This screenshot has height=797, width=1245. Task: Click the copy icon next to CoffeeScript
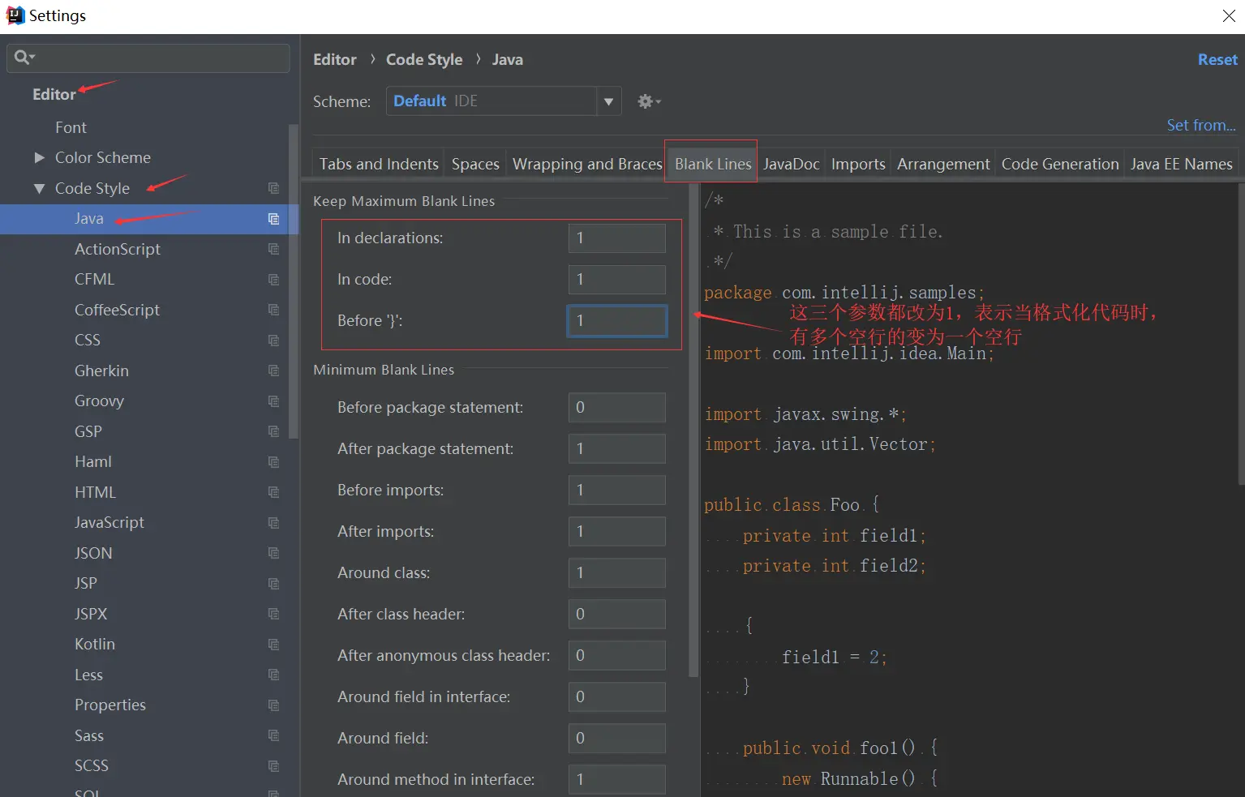click(273, 310)
